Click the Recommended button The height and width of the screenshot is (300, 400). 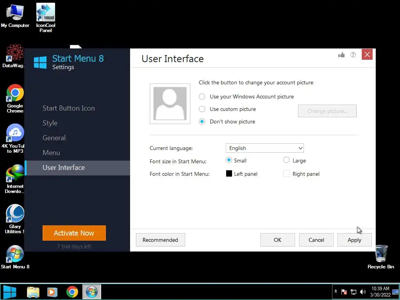click(x=161, y=240)
